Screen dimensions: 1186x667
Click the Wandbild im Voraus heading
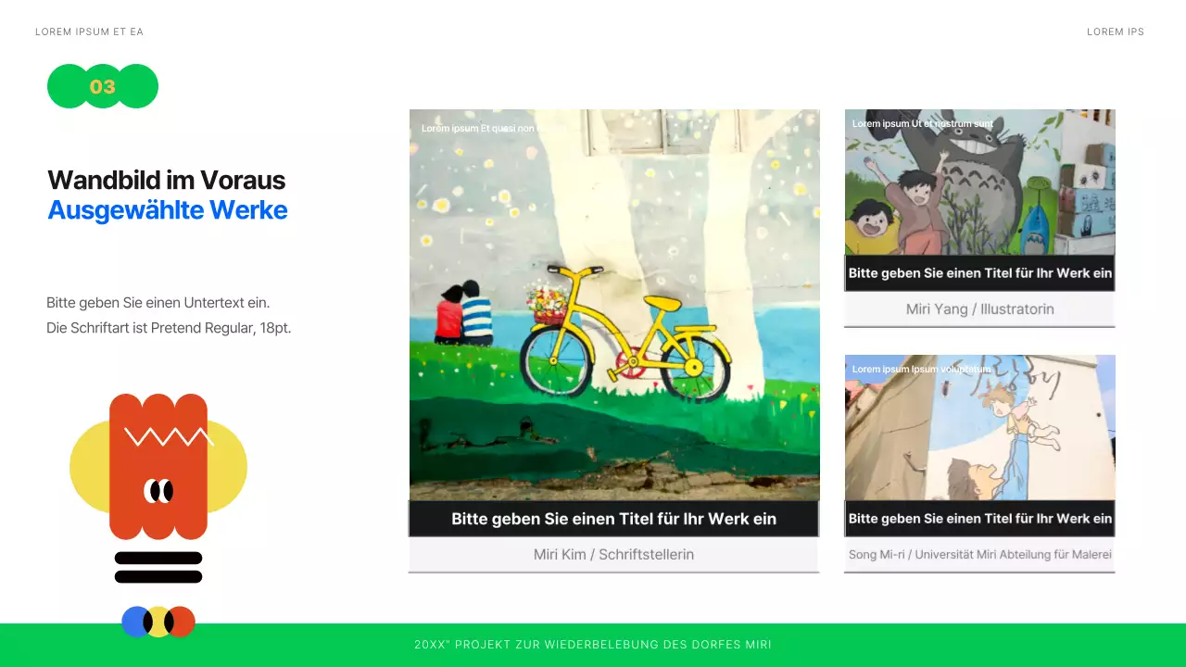(167, 180)
